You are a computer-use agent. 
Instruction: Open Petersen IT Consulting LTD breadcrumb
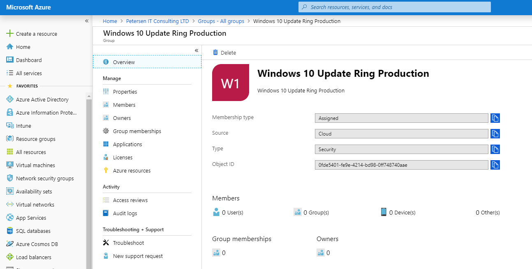(x=157, y=21)
